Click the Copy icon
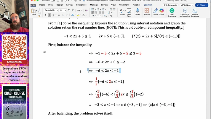The image size is (211, 119). pyautogui.click(x=39, y=12)
